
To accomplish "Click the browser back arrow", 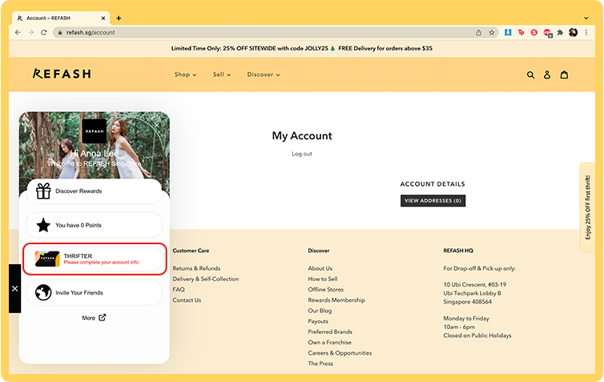I will click(18, 32).
